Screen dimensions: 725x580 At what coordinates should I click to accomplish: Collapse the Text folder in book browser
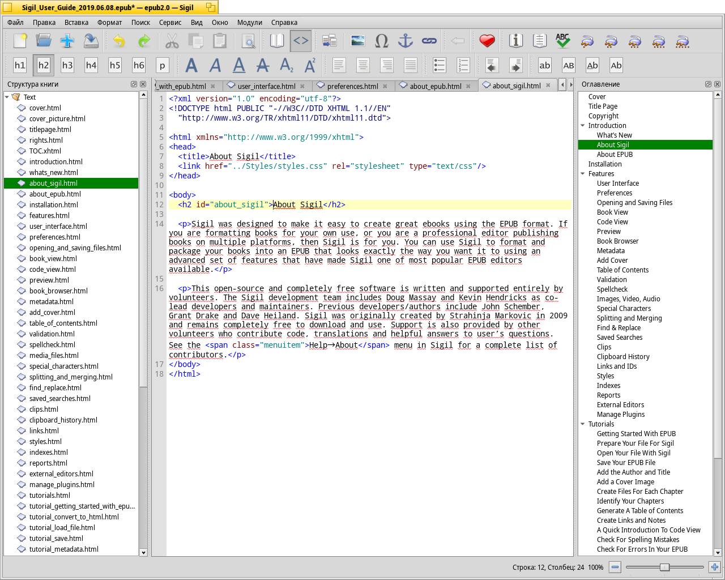tap(7, 97)
